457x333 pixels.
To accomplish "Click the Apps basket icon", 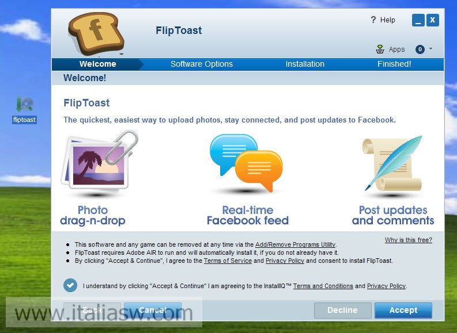I will pos(380,49).
